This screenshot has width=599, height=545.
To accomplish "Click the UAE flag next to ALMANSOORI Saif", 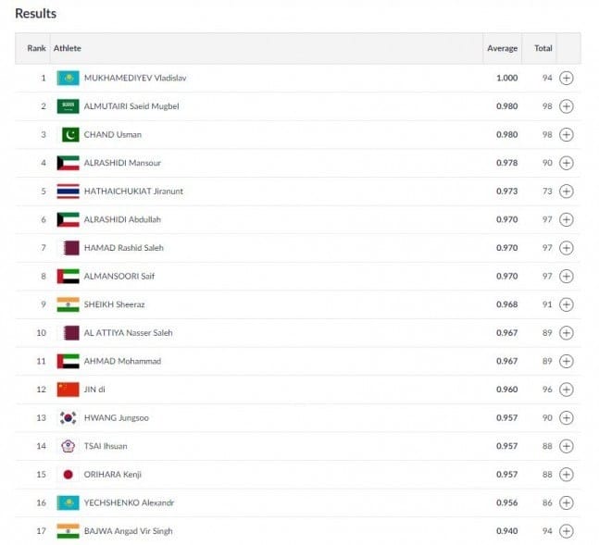I will tap(68, 276).
